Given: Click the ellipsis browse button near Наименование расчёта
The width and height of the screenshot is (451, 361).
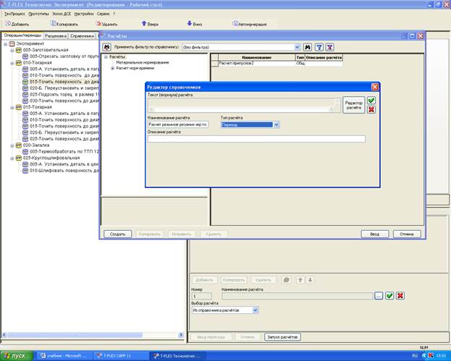Looking at the screenshot, I should (x=379, y=295).
